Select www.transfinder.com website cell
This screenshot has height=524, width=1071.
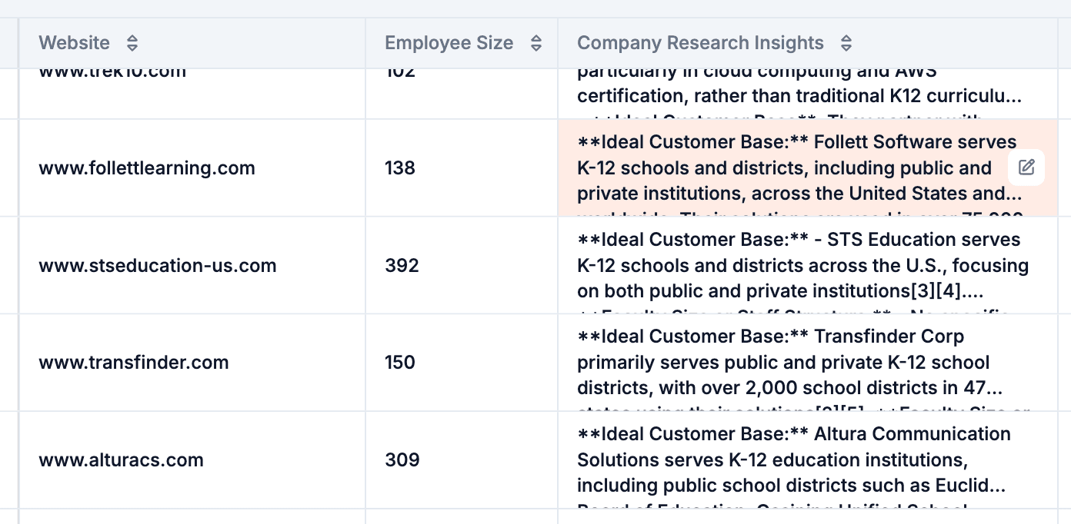point(192,363)
